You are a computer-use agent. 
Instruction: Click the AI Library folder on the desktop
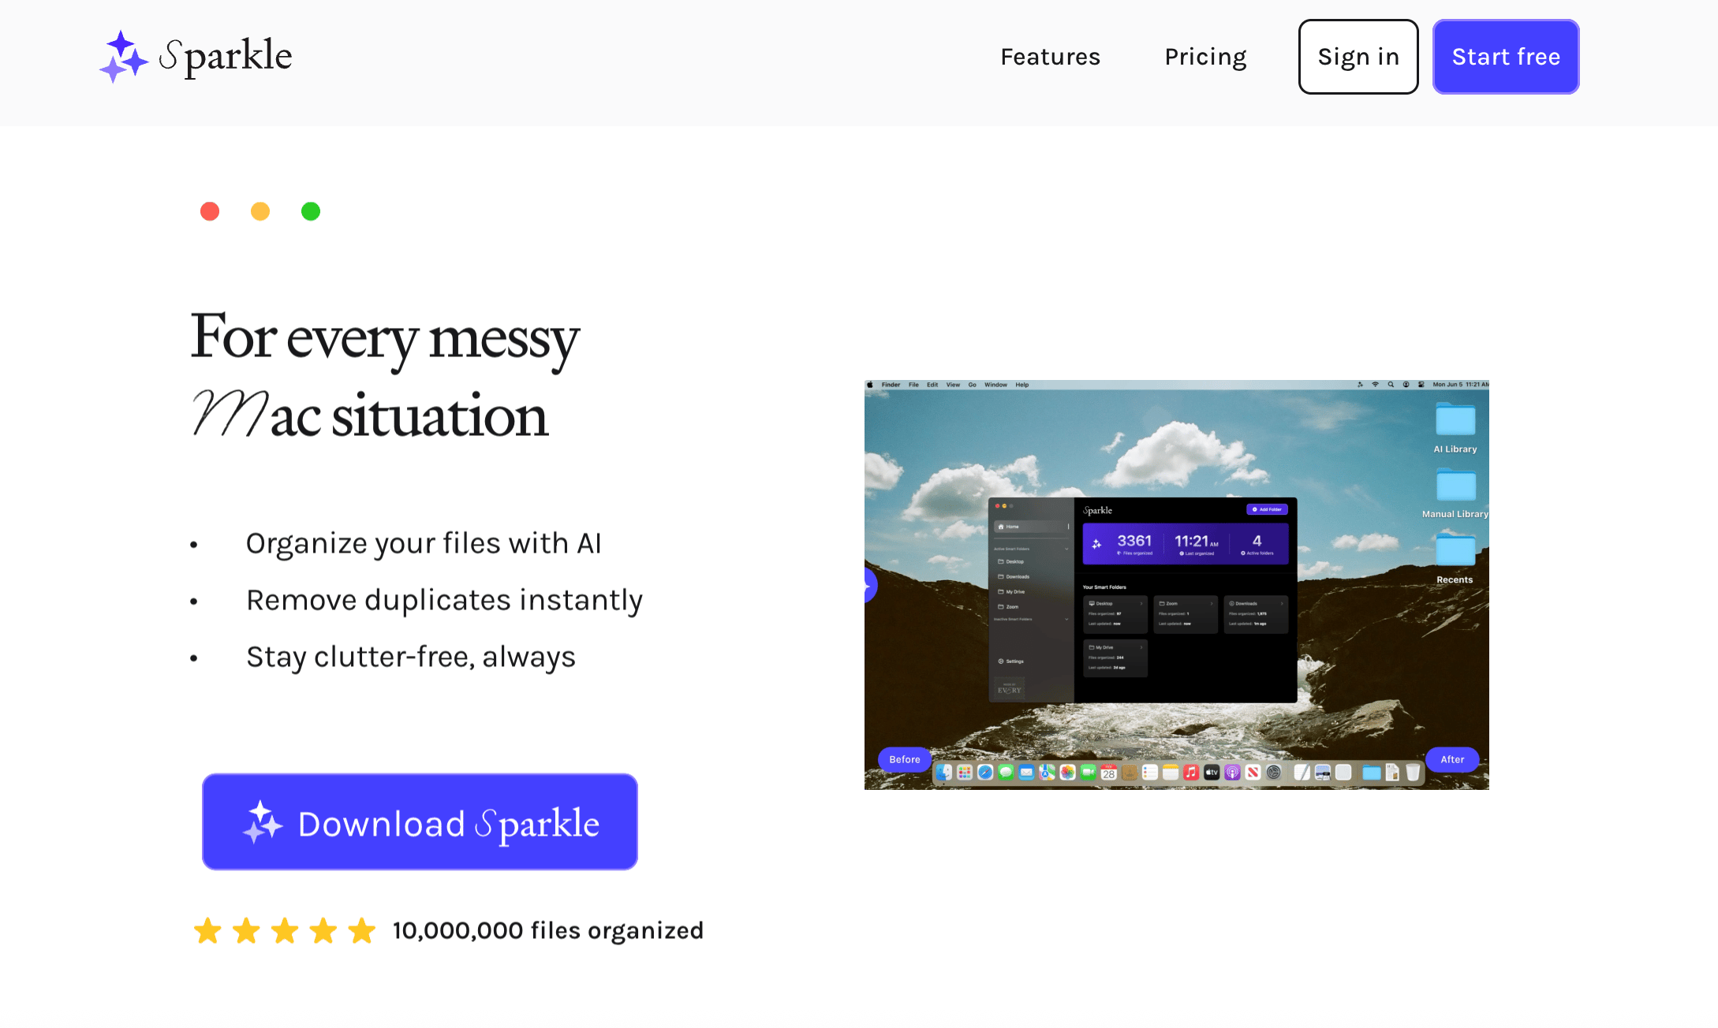(1455, 427)
